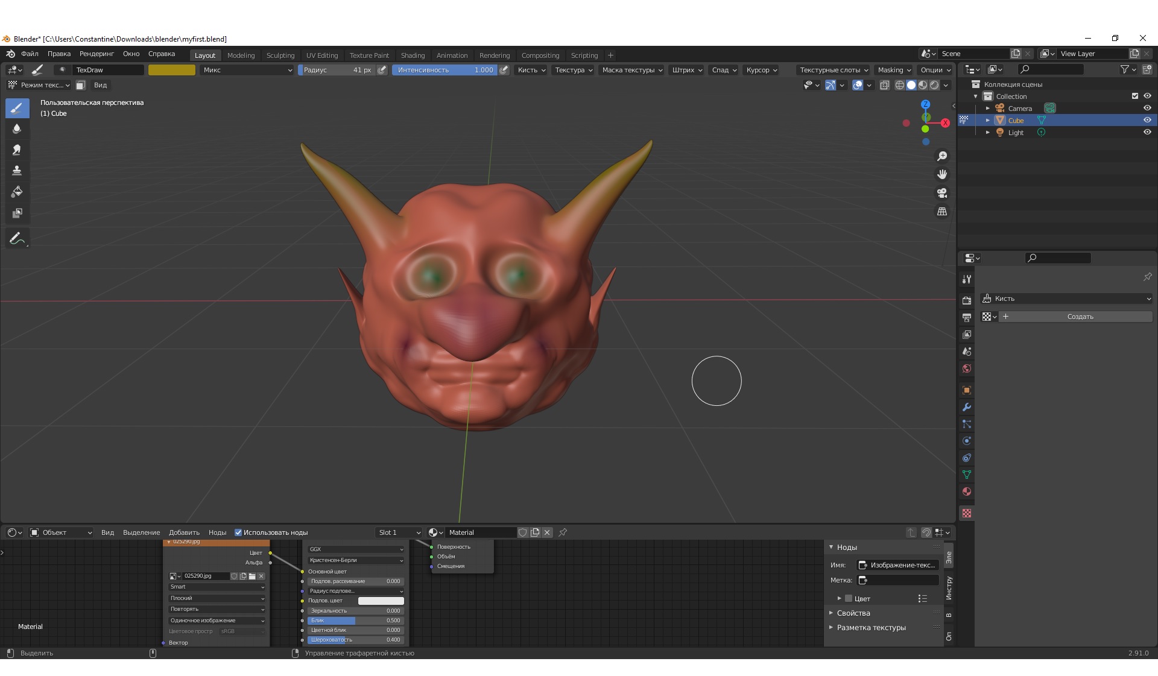1158x676 pixels.
Task: Open the Material properties tab
Action: tap(967, 491)
